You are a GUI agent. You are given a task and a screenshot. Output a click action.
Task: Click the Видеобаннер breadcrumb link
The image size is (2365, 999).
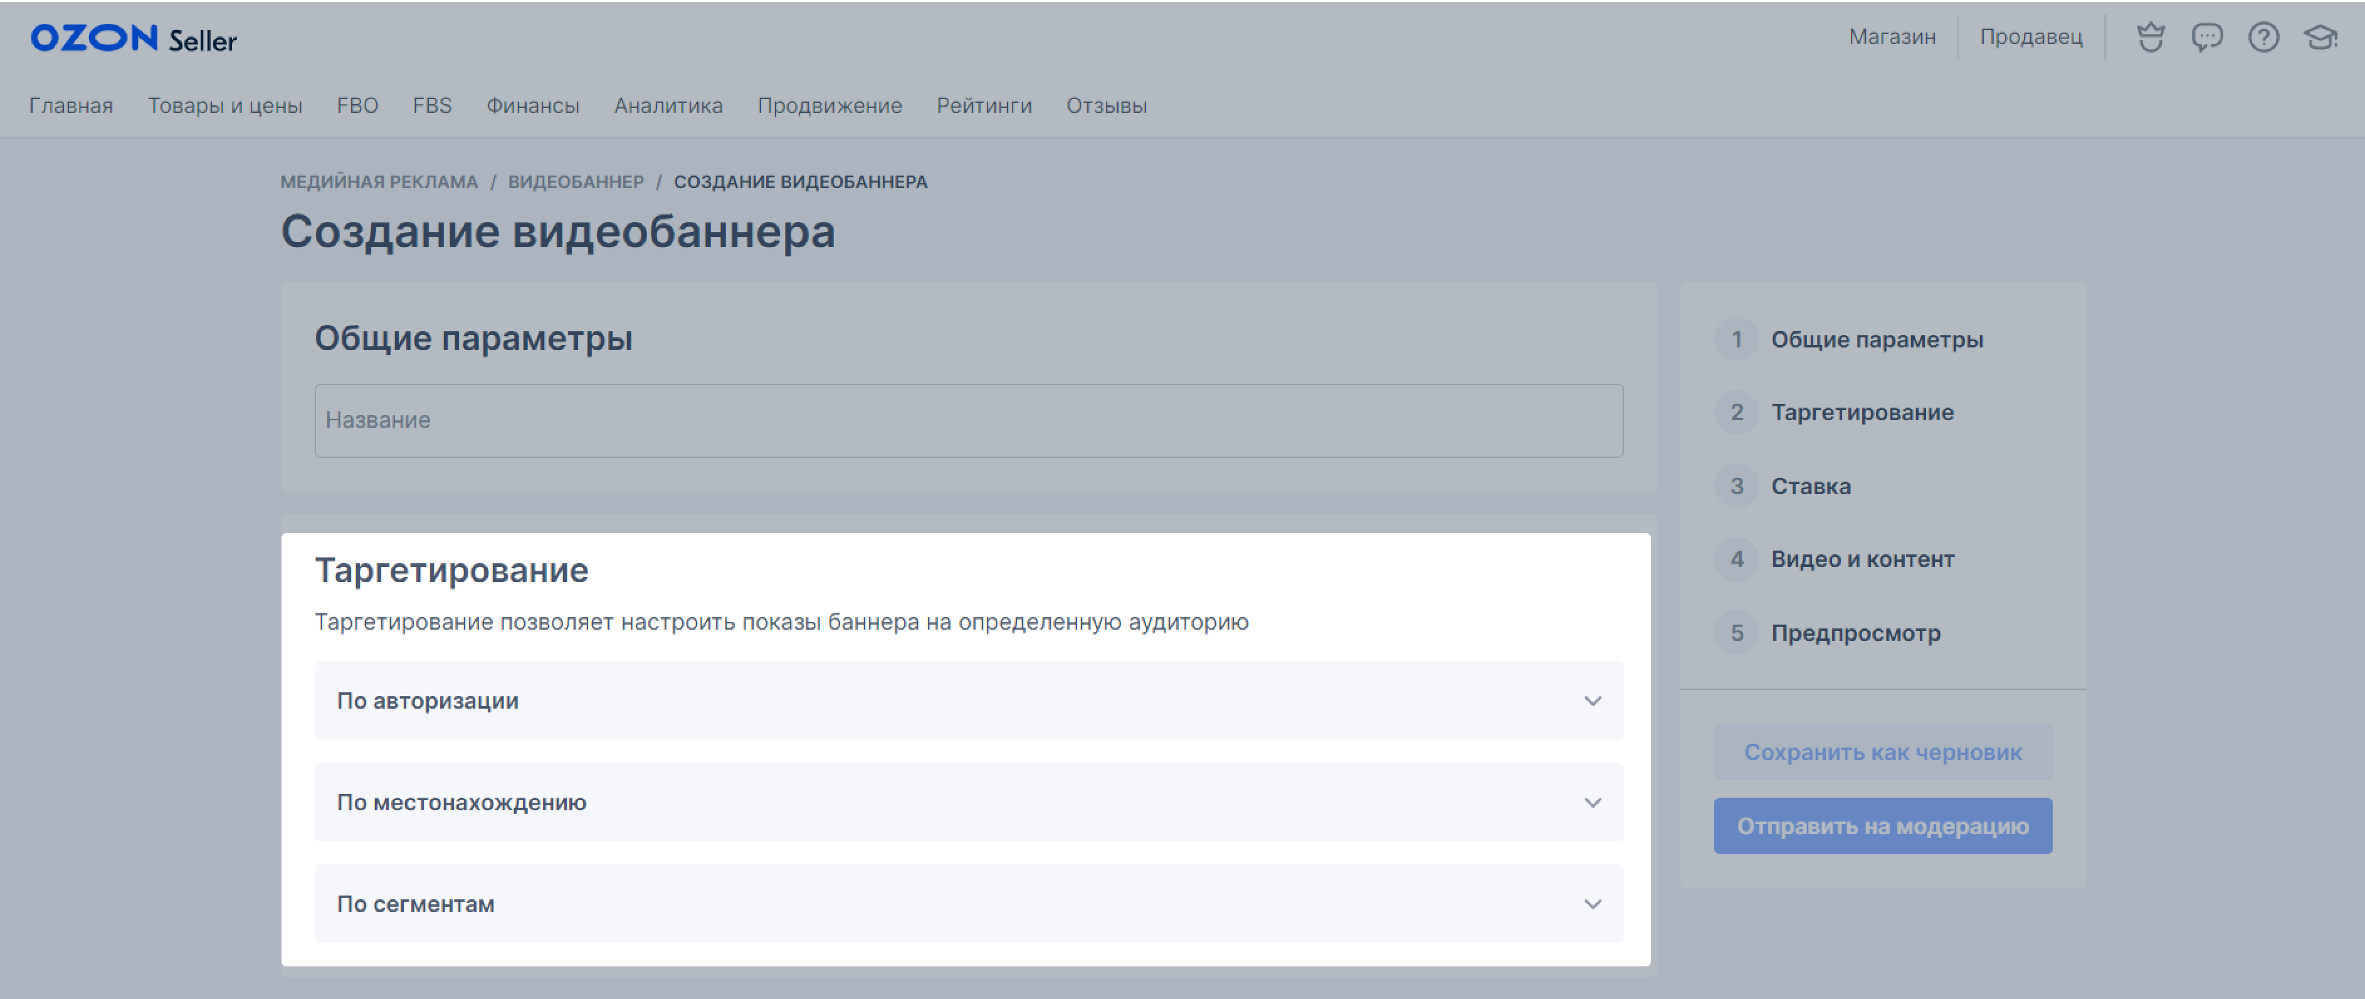576,182
